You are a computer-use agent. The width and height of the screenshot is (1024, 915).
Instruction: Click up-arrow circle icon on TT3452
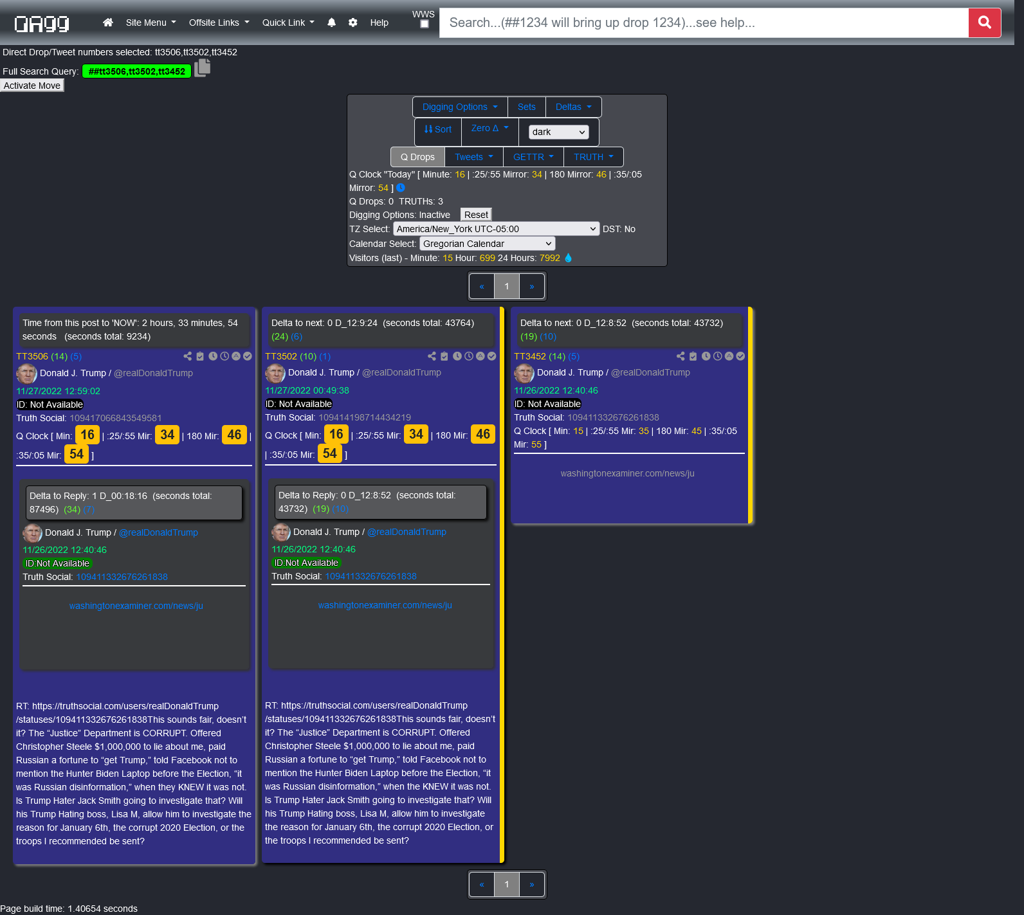[x=729, y=356]
